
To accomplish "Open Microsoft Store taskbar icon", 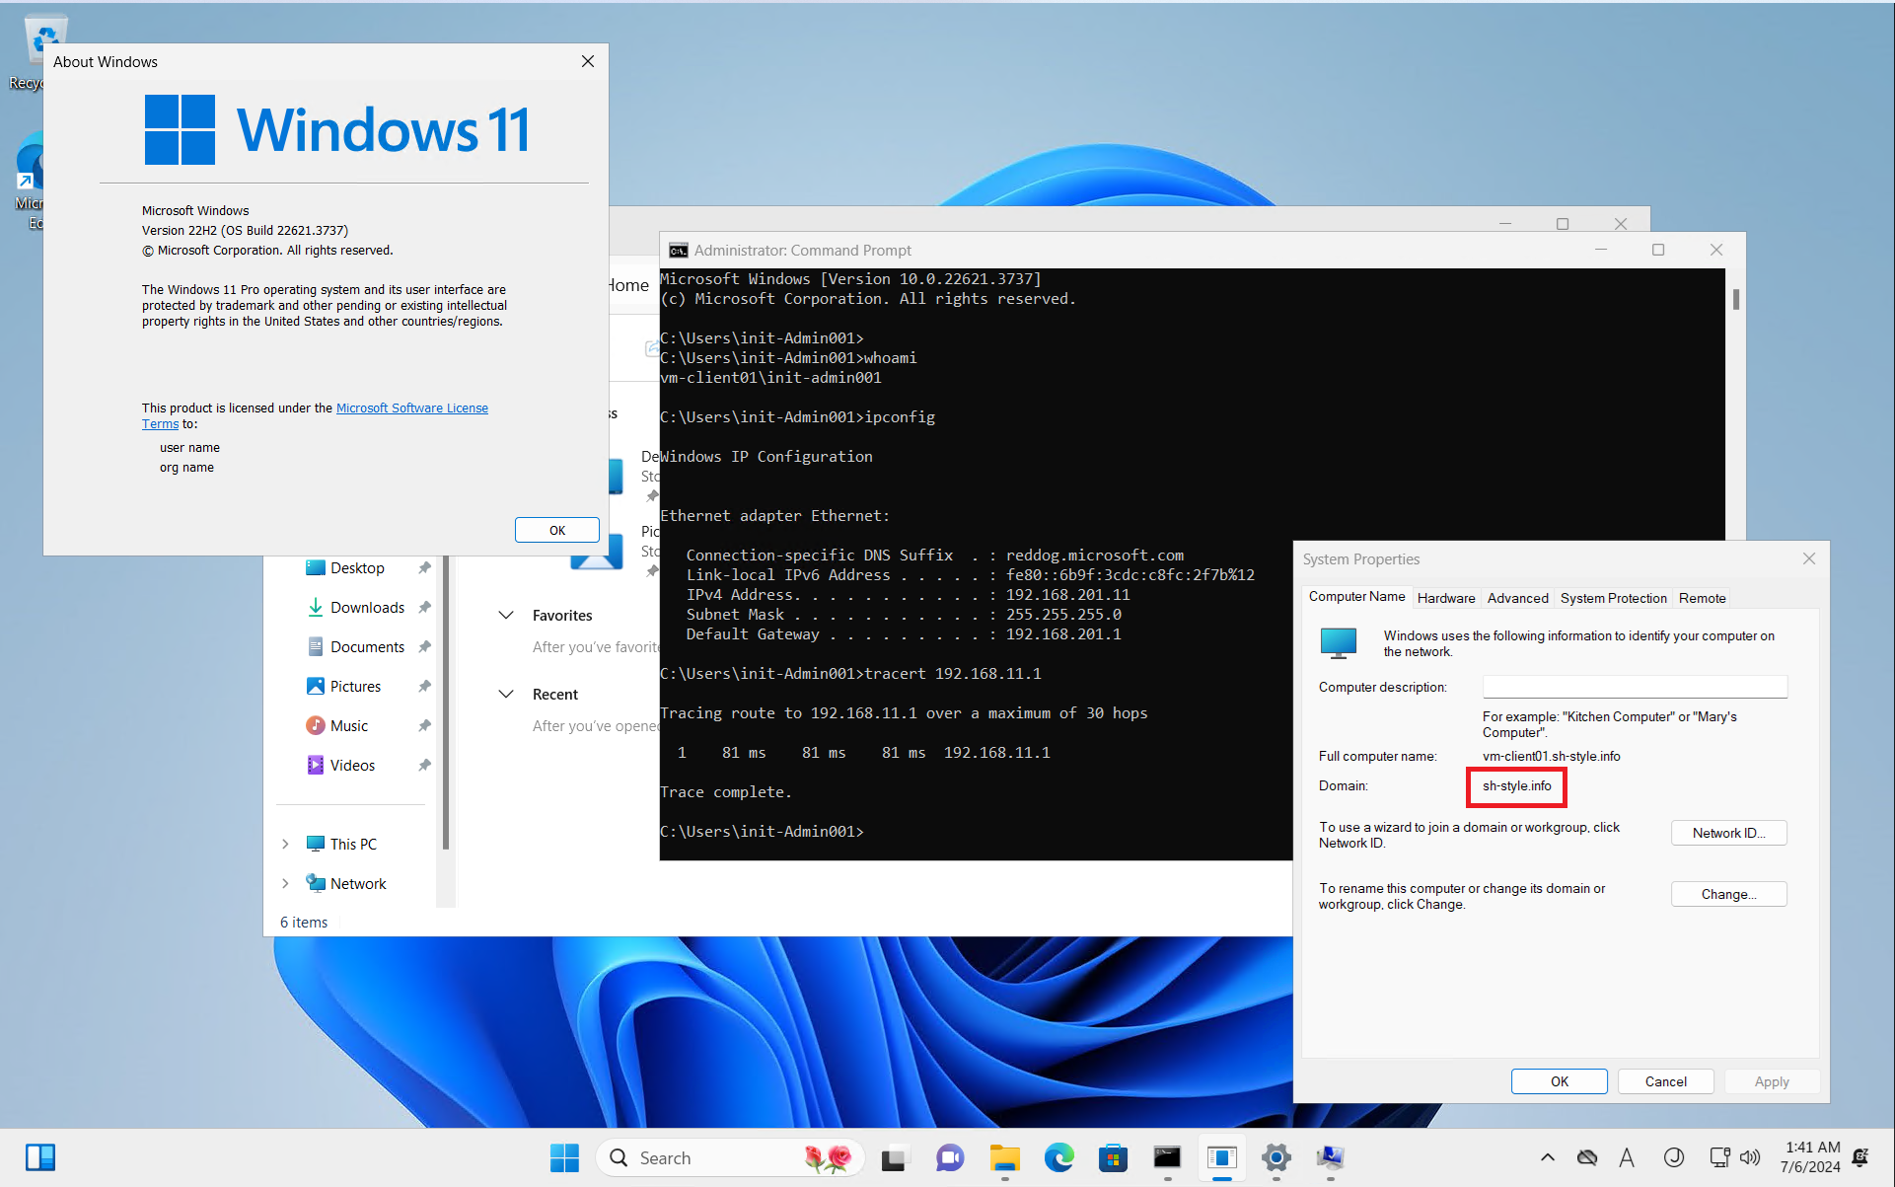I will coord(1113,1157).
